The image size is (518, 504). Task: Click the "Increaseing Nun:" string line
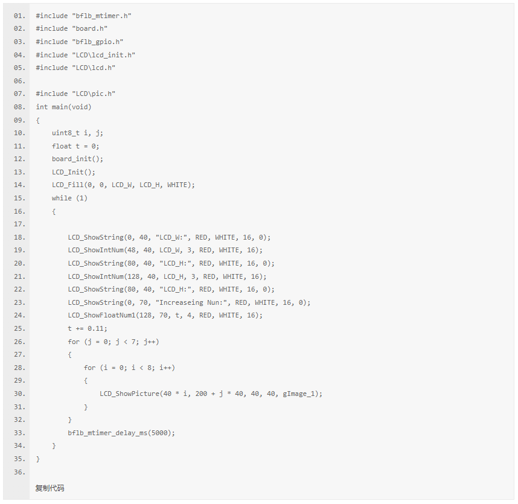click(x=189, y=302)
